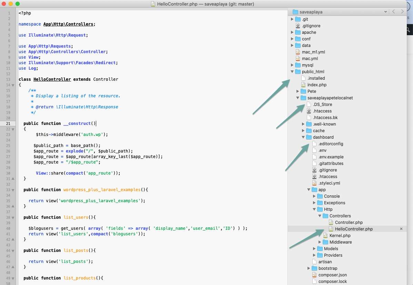Click the .styleci.yml file icon

pos(314,183)
